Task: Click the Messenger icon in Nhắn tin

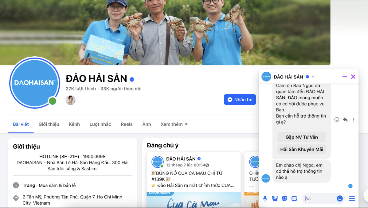Action: 230,100
